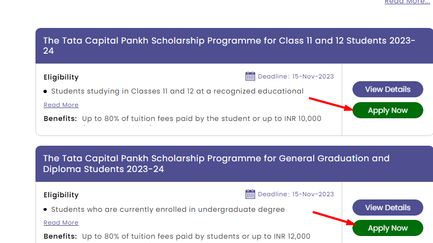The width and height of the screenshot is (433, 243).
Task: Open Read More under undergraduate degree eligibility
Action: [61, 223]
